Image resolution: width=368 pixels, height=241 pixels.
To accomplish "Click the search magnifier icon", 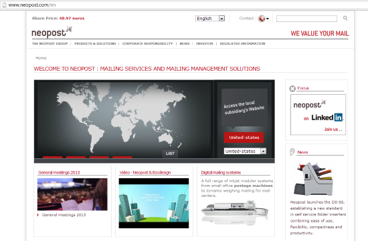I will coord(345,18).
